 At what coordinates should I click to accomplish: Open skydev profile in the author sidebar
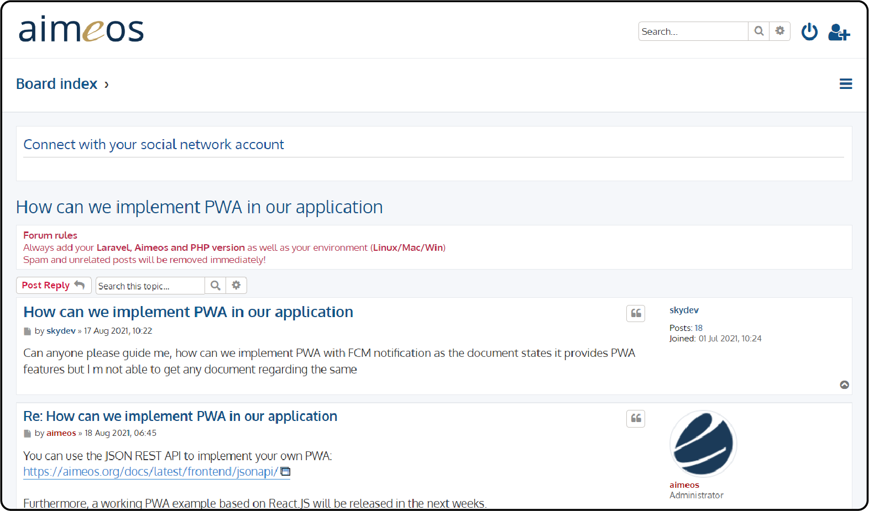(x=684, y=310)
